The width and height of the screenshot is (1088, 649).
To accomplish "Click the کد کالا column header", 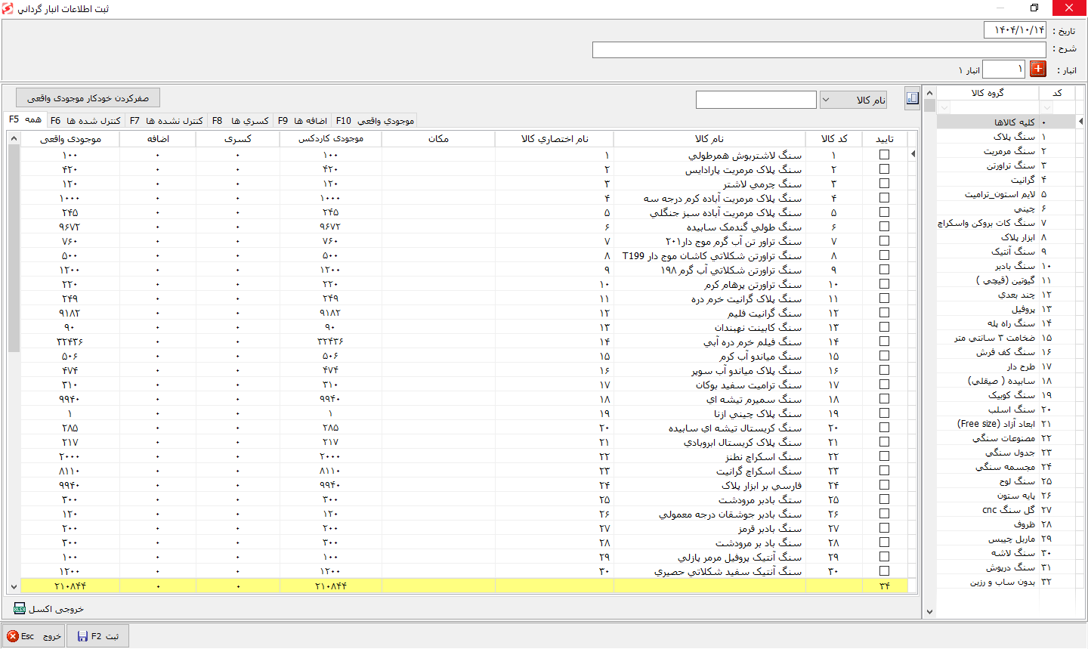I will click(x=833, y=139).
